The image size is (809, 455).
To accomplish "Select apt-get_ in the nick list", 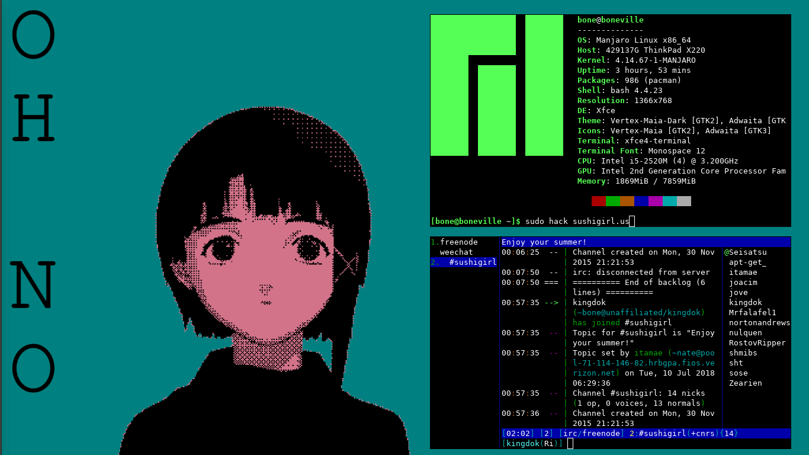I will [747, 262].
